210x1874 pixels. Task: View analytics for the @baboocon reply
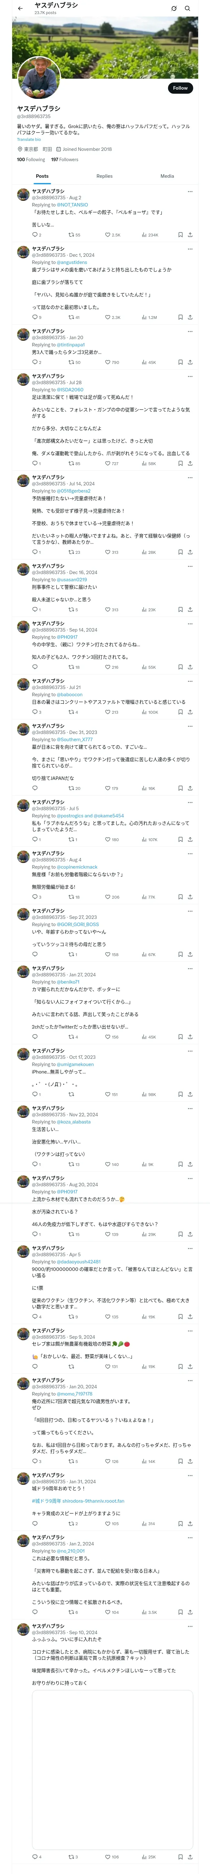145,712
